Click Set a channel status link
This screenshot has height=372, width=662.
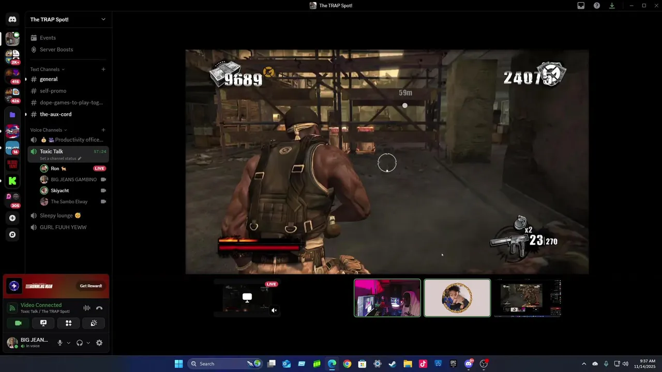(58, 159)
